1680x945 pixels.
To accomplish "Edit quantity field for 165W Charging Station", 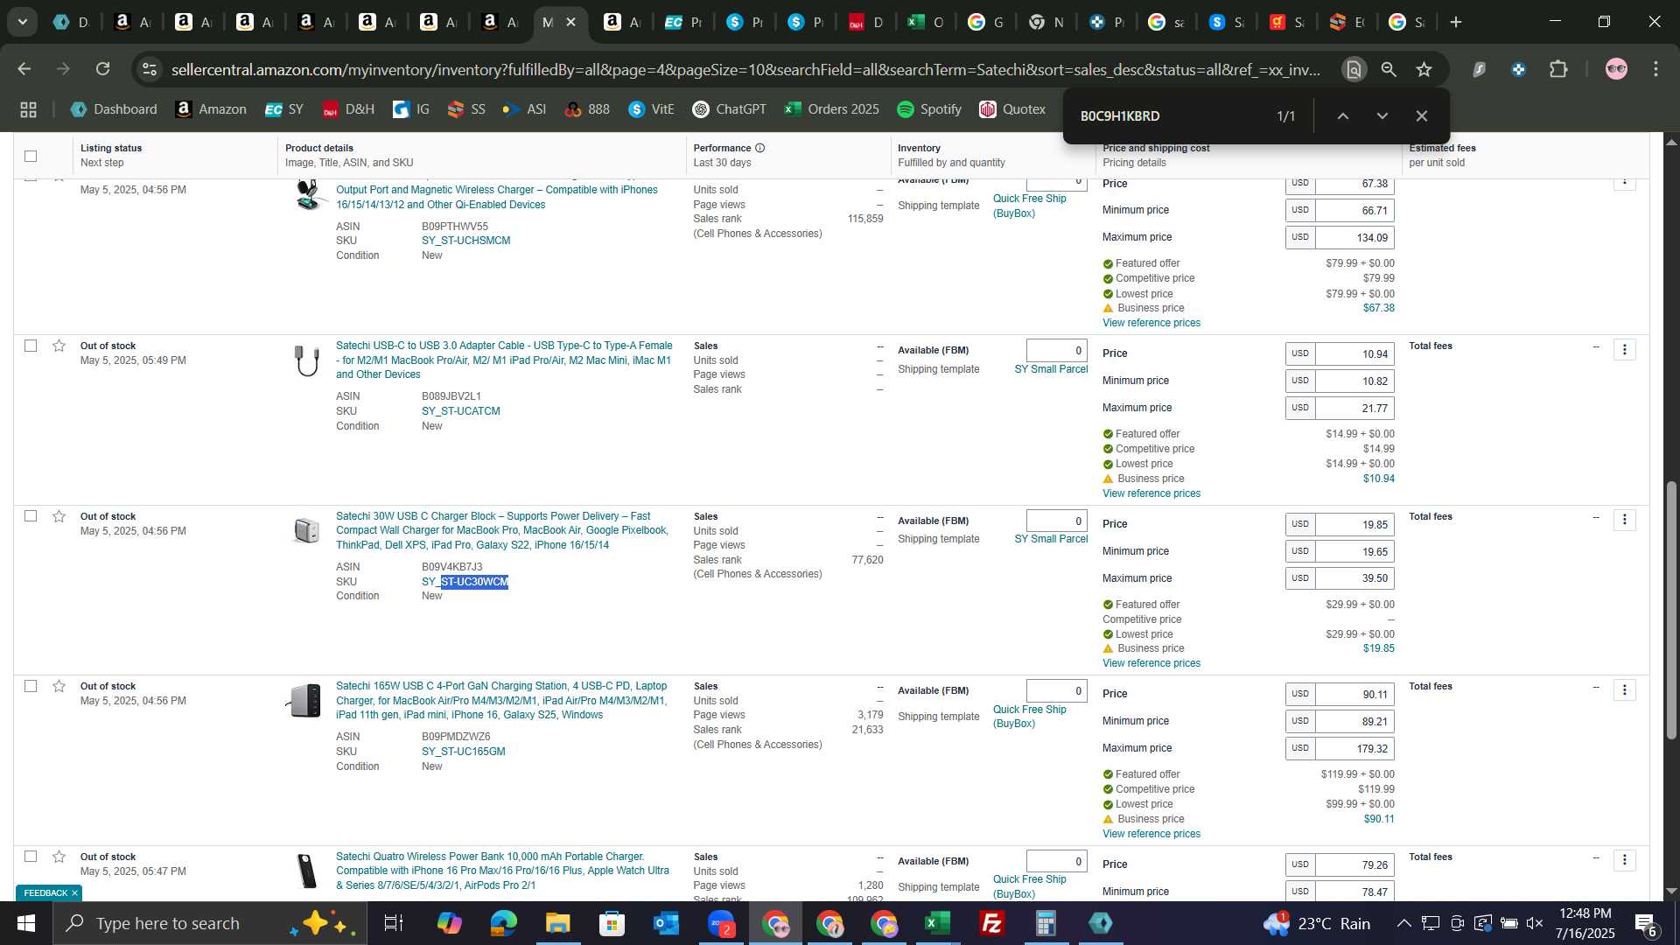I will [x=1057, y=691].
